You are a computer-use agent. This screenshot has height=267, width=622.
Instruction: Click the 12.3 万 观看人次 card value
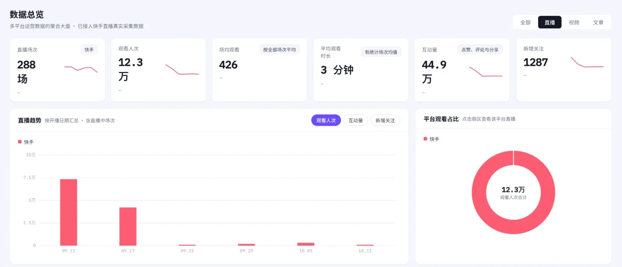(x=130, y=70)
